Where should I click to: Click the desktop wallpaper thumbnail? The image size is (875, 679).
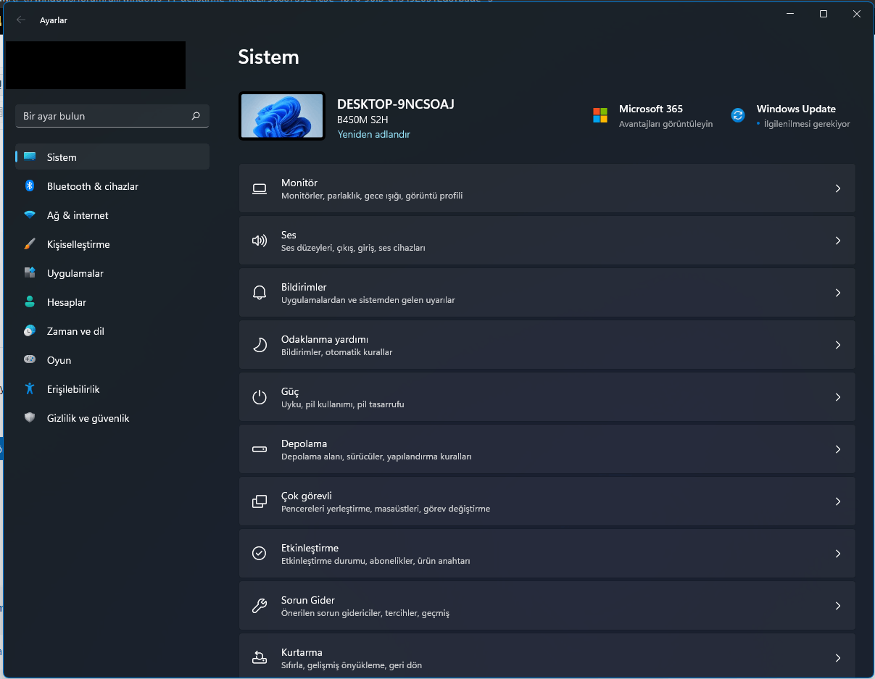coord(282,116)
